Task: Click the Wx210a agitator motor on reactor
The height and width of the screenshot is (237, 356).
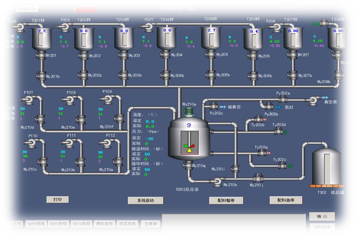Action: pyautogui.click(x=189, y=112)
